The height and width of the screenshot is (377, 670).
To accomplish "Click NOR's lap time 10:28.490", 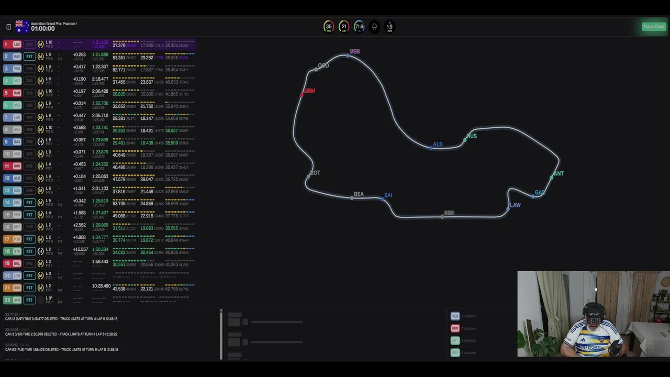I will pyautogui.click(x=101, y=286).
